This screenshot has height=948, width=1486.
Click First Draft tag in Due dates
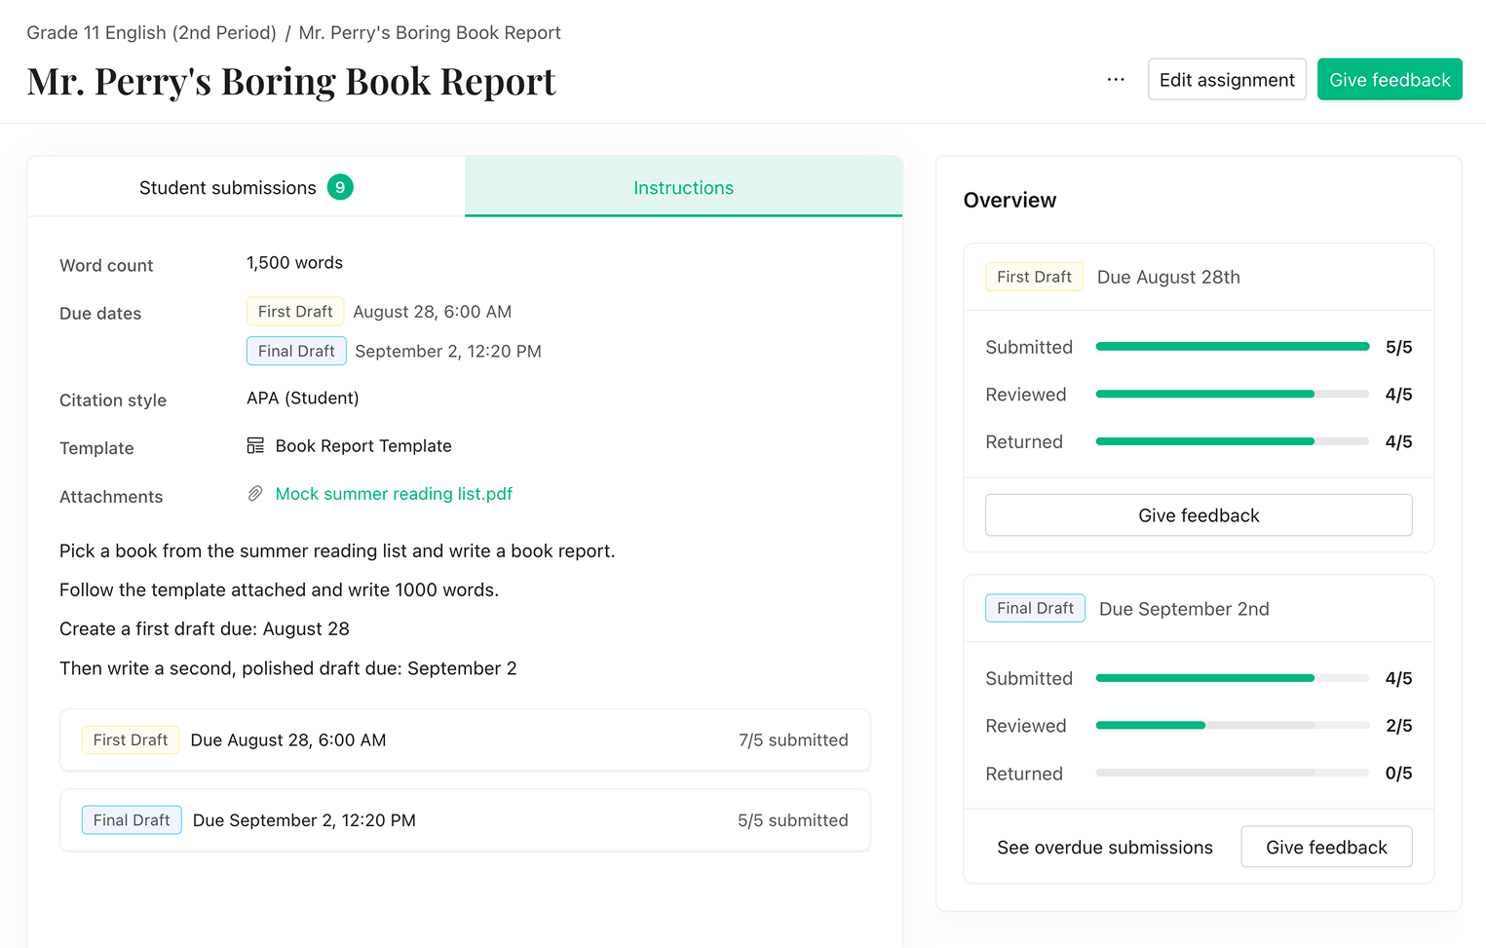pyautogui.click(x=295, y=312)
